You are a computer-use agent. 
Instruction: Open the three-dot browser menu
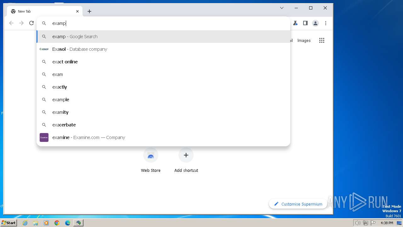coord(326,23)
